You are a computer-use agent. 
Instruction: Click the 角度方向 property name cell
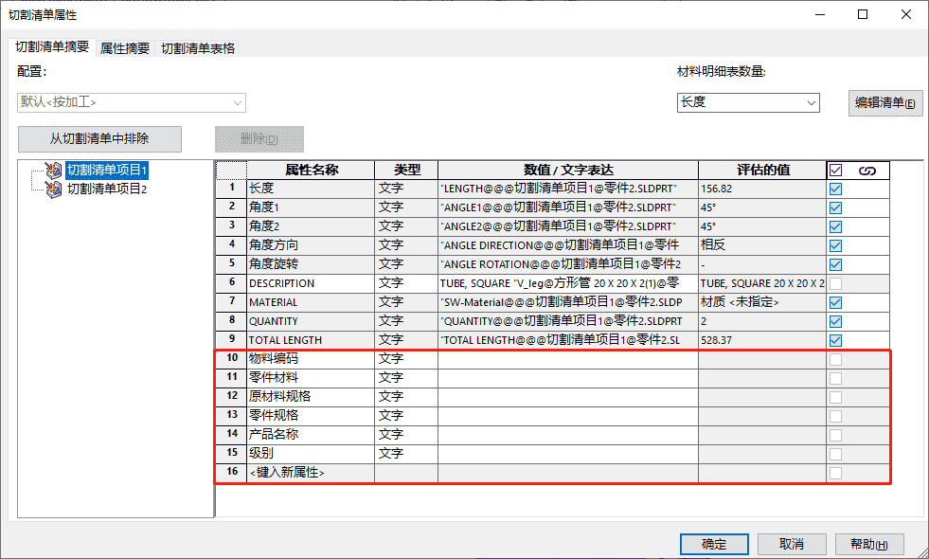(311, 245)
